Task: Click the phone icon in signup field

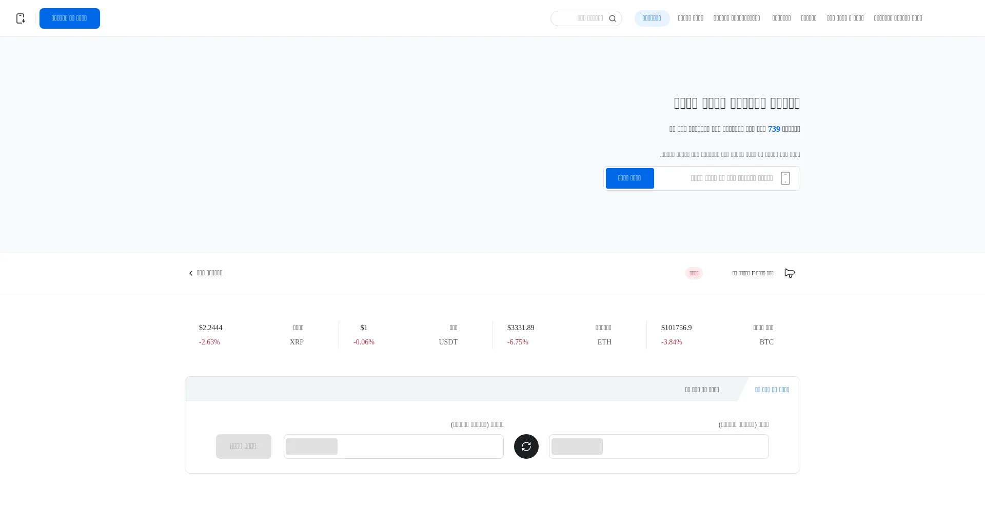Action: (785, 178)
